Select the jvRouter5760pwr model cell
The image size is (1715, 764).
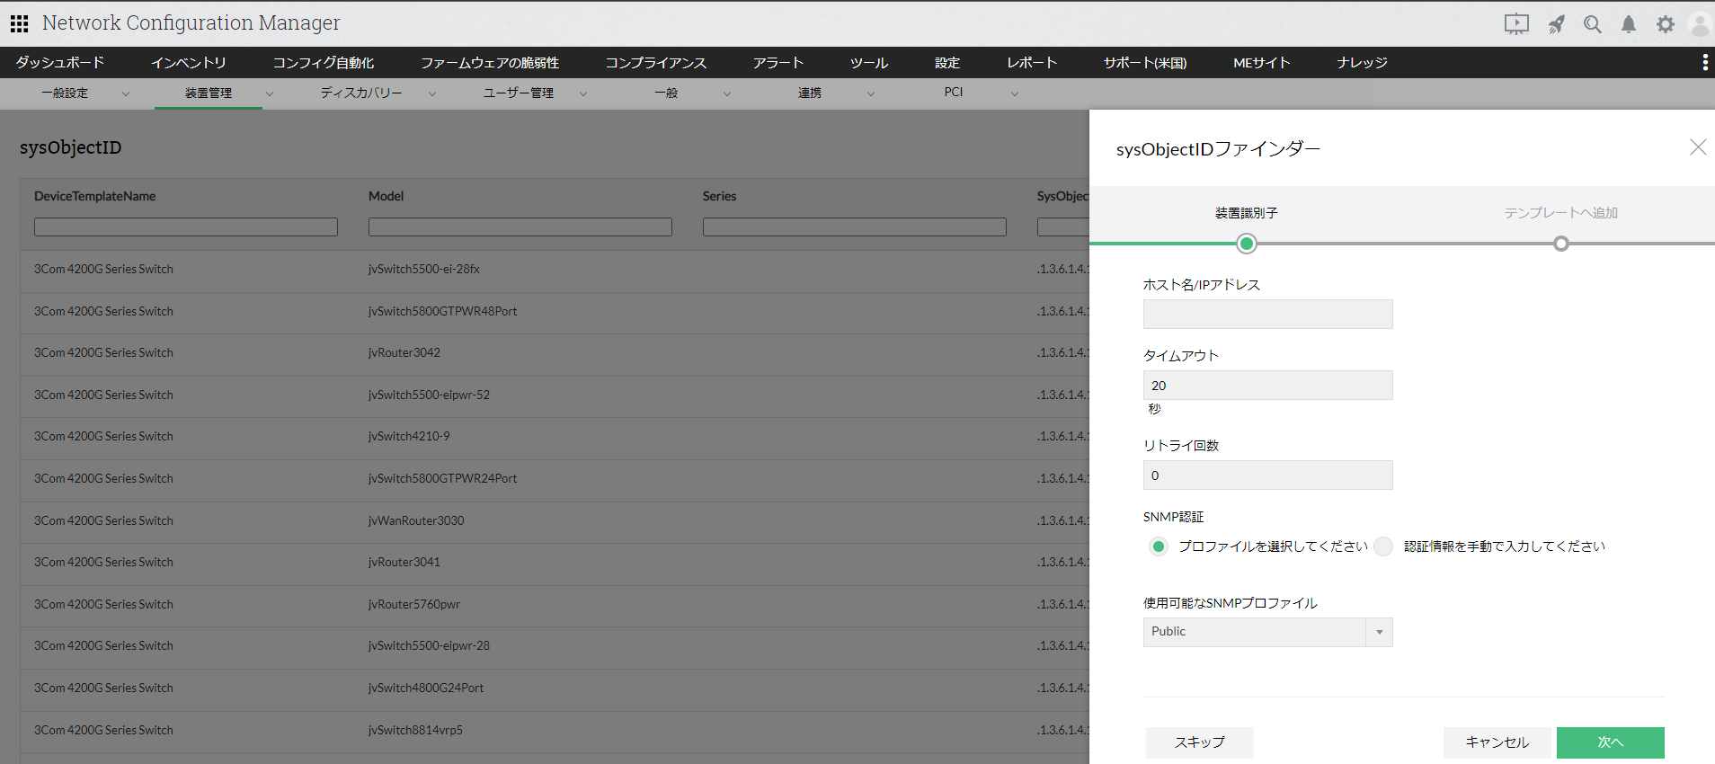[x=414, y=604]
